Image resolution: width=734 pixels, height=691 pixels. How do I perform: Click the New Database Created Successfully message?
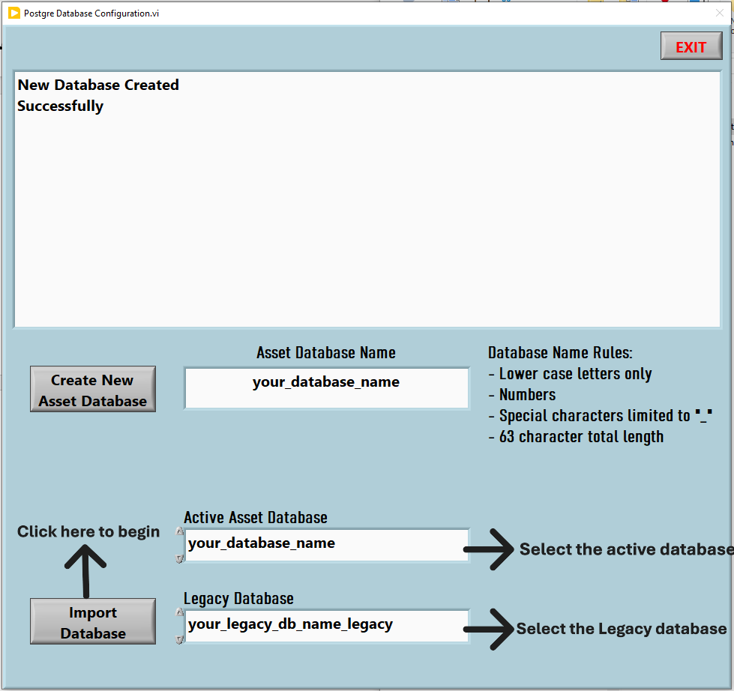tap(97, 95)
